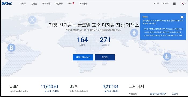Open the 투자내역 menu

pos(46,3)
